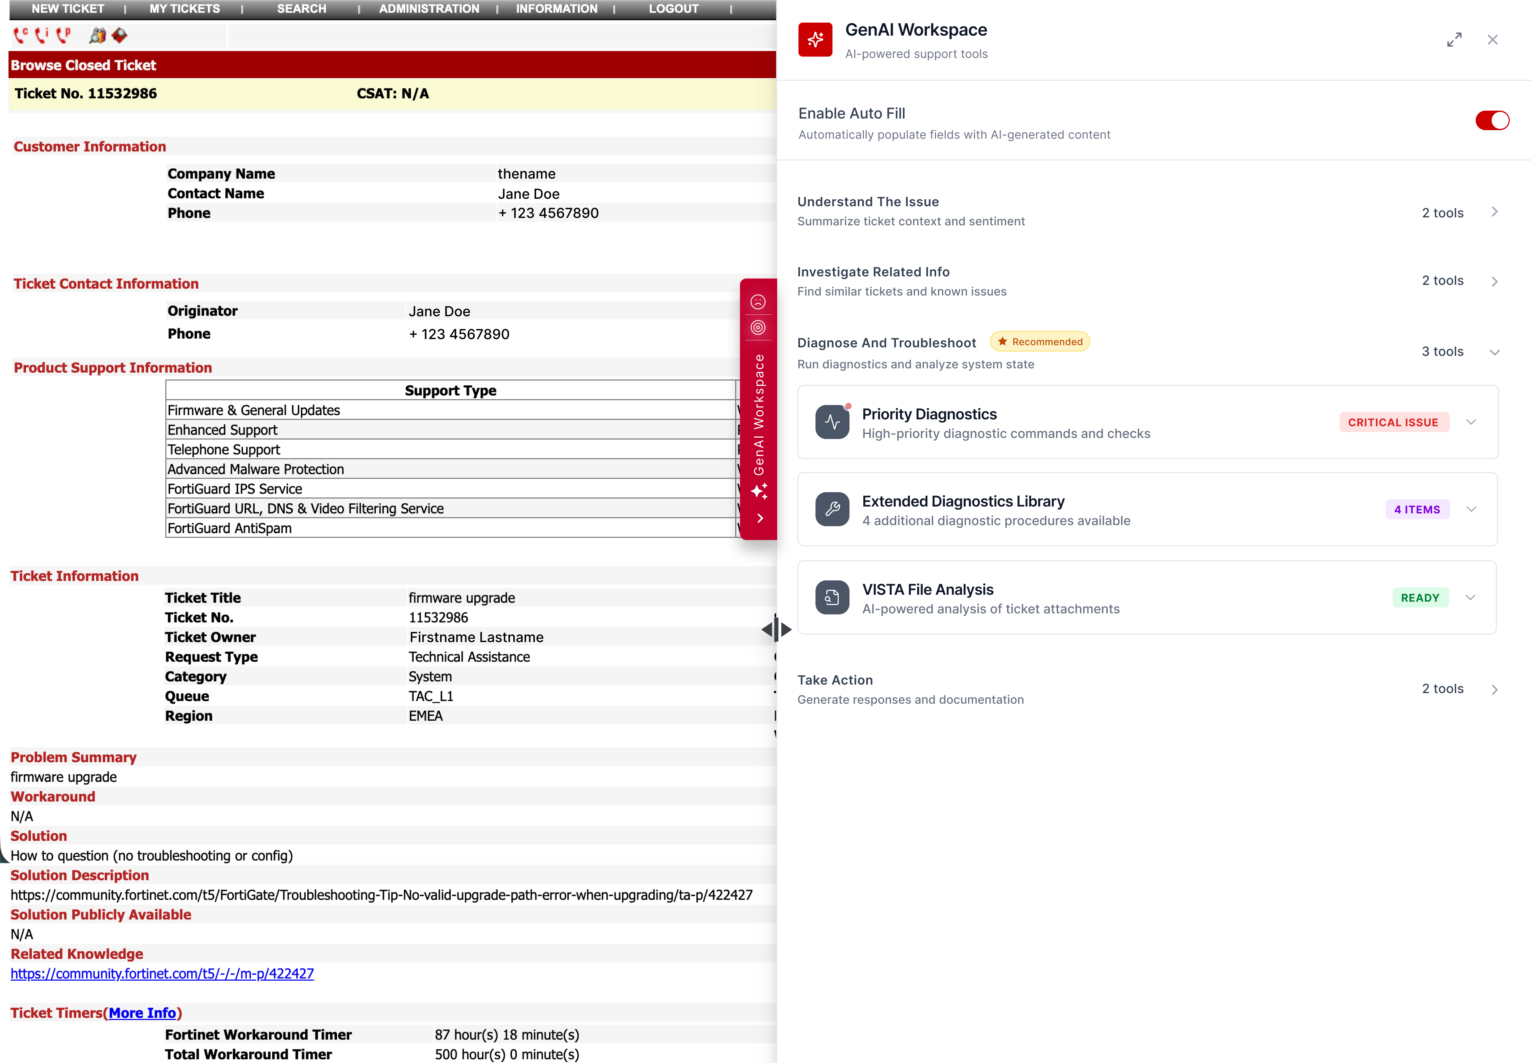This screenshot has width=1531, height=1063.
Task: Open the ADMINISTRATION menu
Action: coord(429,9)
